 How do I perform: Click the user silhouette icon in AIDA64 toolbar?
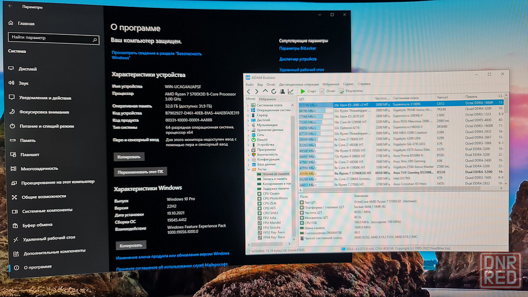coord(282,91)
